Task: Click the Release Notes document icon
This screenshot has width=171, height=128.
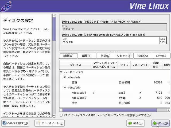Action: pyautogui.click(x=38, y=123)
